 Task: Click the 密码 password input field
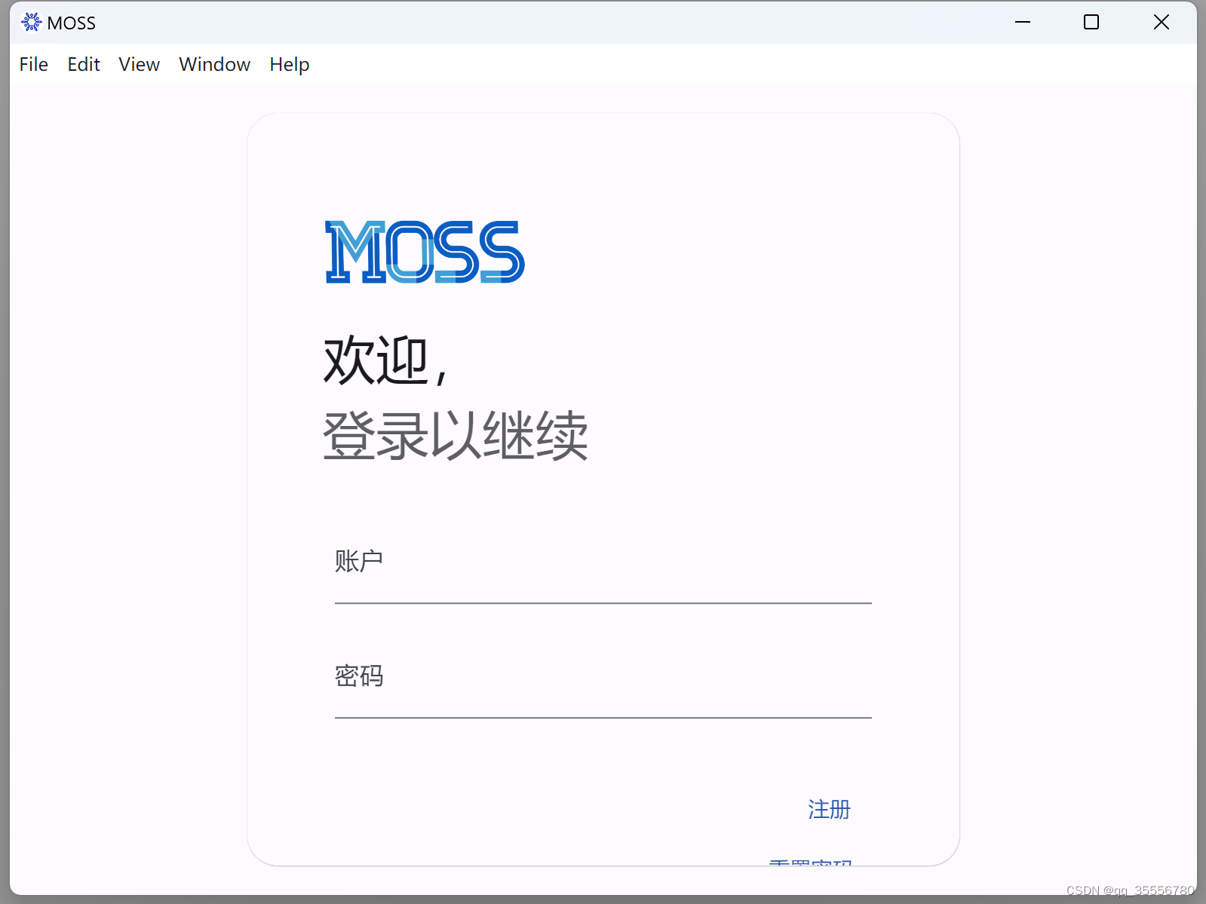(x=603, y=680)
